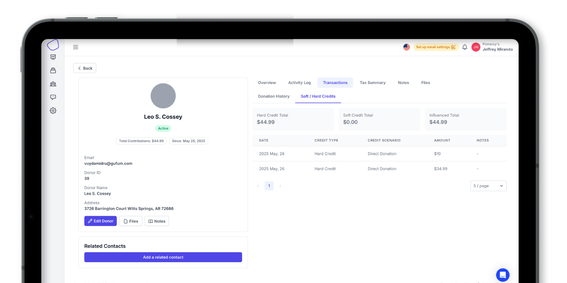The height and width of the screenshot is (283, 567).
Task: Click the next page arrow
Action: coord(280,186)
